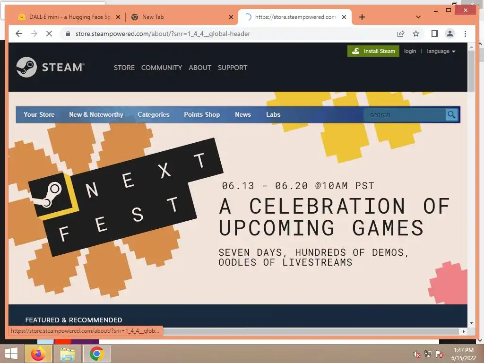Screen dimensions: 484x363
Task: Expand the language dropdown
Action: click(x=441, y=51)
